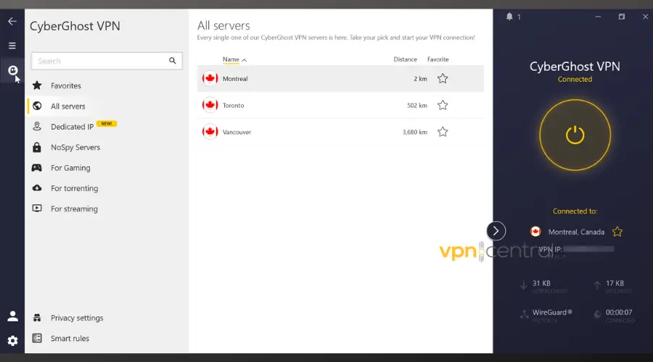Image resolution: width=653 pixels, height=362 pixels.
Task: Open Privacy settings
Action: (x=76, y=318)
